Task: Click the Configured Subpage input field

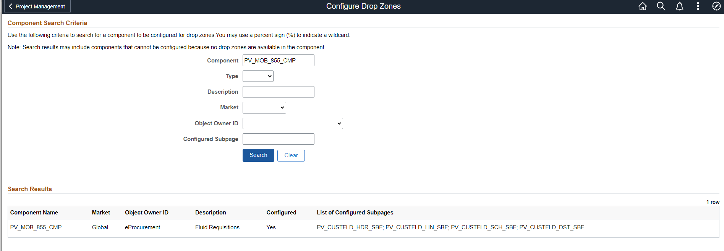Action: [278, 139]
